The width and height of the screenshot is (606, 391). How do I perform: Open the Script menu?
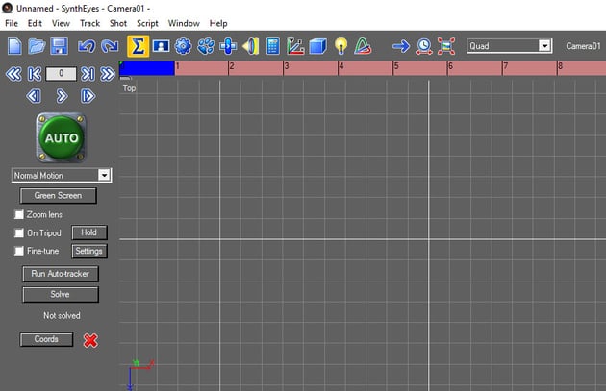pyautogui.click(x=147, y=23)
